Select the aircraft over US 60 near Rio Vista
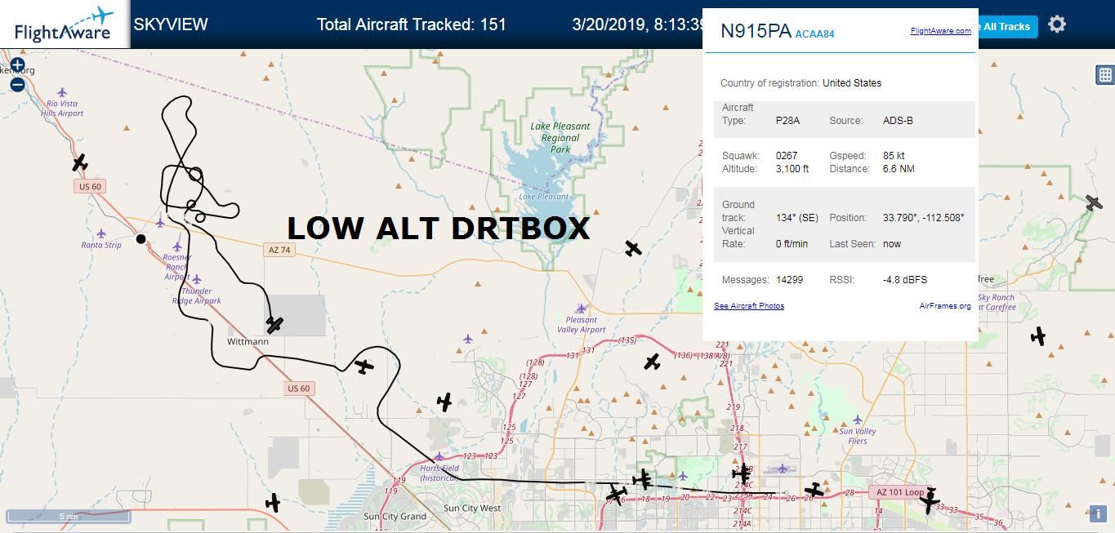The image size is (1115, 533). [79, 162]
